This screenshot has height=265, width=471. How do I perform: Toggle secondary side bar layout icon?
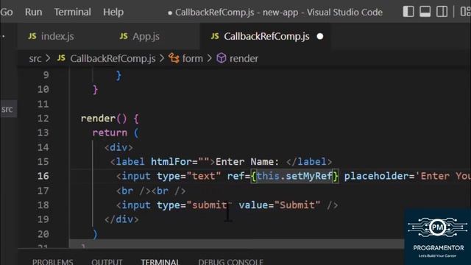442,12
